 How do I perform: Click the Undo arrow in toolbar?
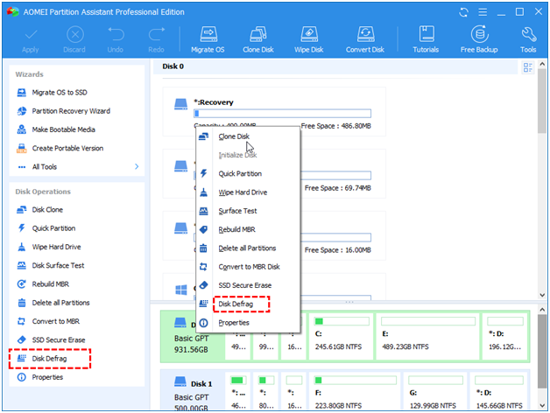[x=116, y=39]
